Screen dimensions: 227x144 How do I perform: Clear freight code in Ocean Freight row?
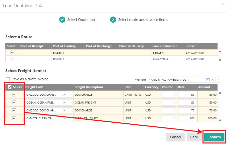click(65, 103)
